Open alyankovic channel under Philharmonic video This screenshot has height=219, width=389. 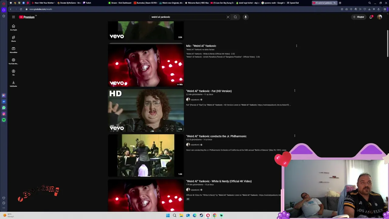pos(195,144)
